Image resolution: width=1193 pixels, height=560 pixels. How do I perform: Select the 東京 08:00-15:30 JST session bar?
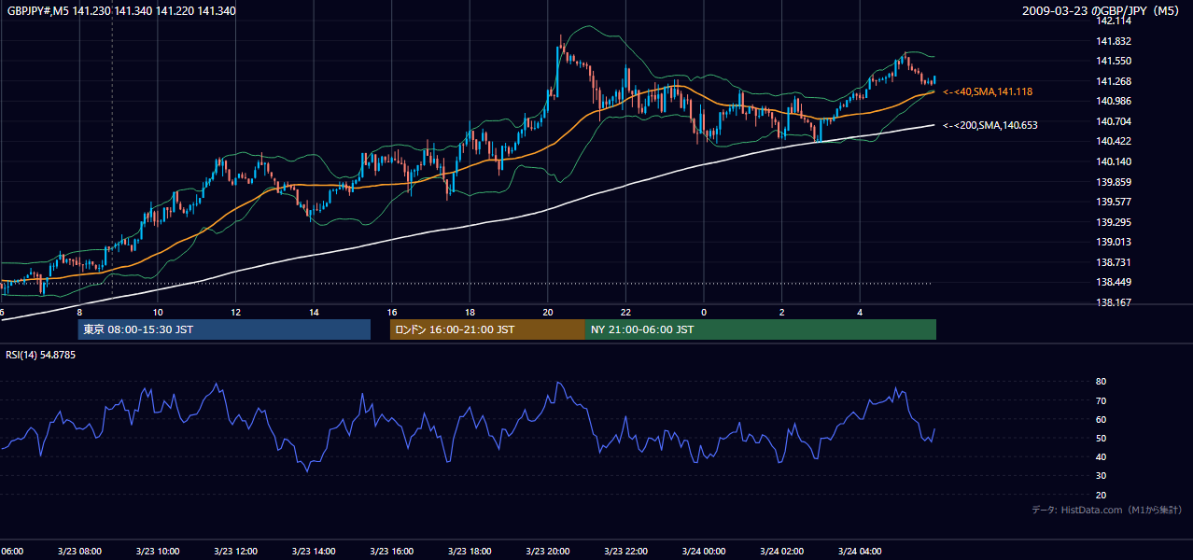(x=224, y=329)
